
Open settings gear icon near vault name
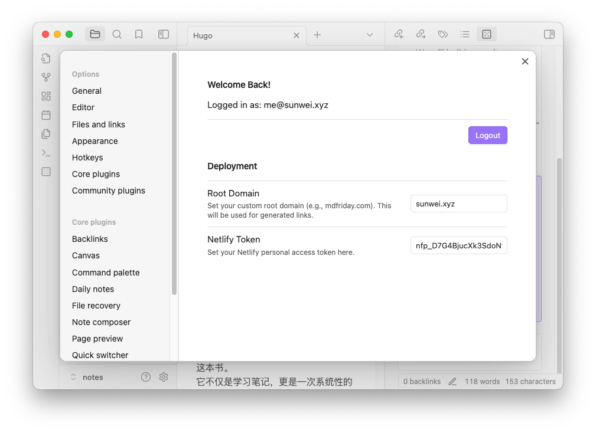(164, 377)
